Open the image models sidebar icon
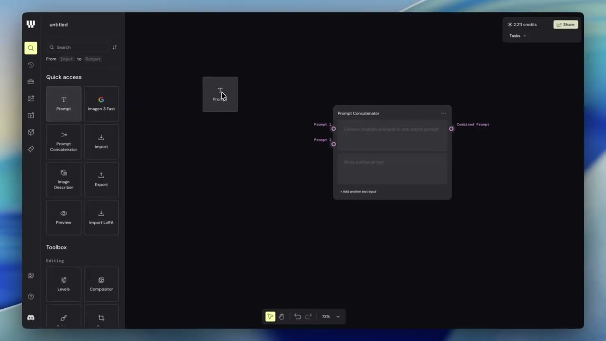The height and width of the screenshot is (341, 606). click(31, 99)
